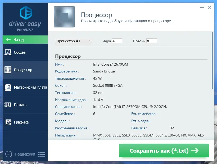Image resolution: width=217 pixels, height=164 pixels.
Task: Select the Процессор section chip icon
Action: coord(8,70)
